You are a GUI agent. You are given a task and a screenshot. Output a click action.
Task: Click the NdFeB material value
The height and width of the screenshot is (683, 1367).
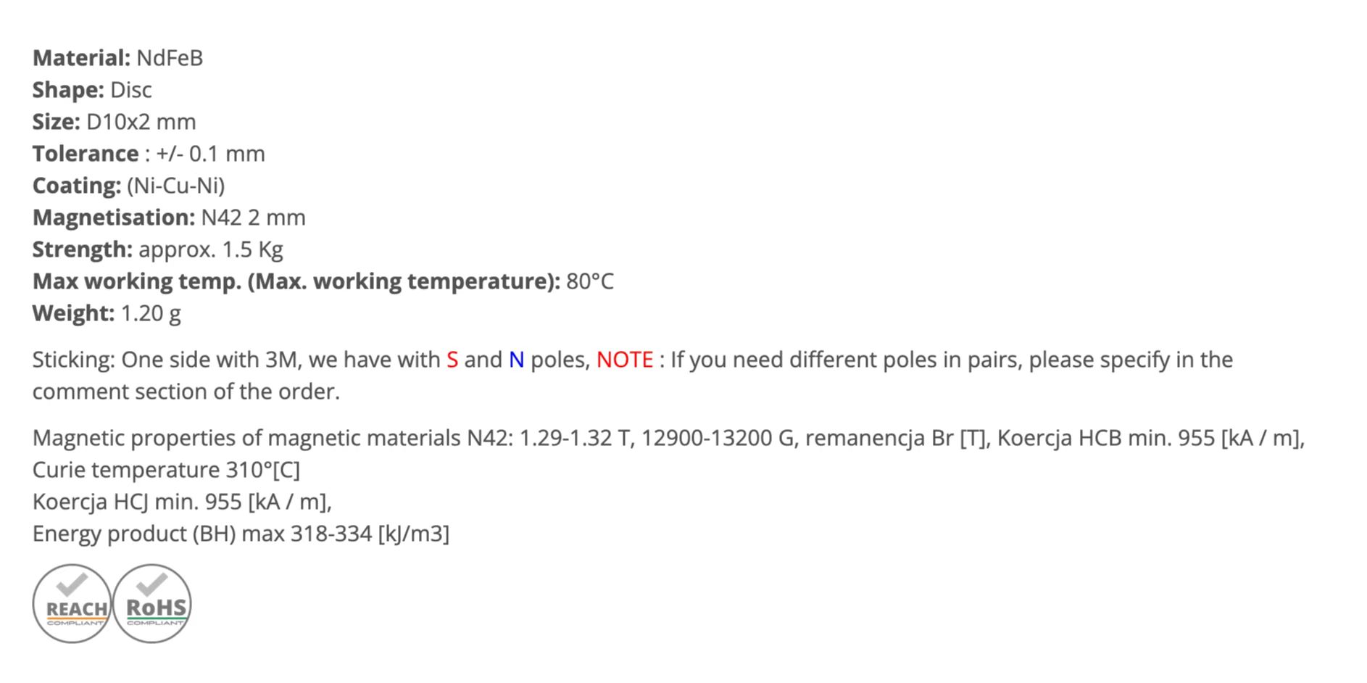pyautogui.click(x=170, y=58)
